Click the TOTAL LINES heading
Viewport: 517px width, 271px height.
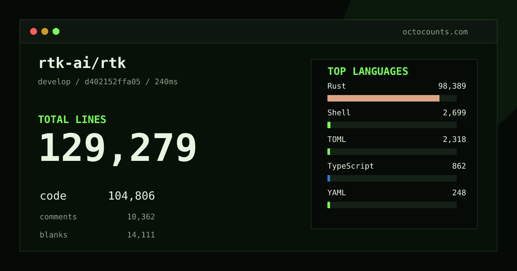[72, 120]
